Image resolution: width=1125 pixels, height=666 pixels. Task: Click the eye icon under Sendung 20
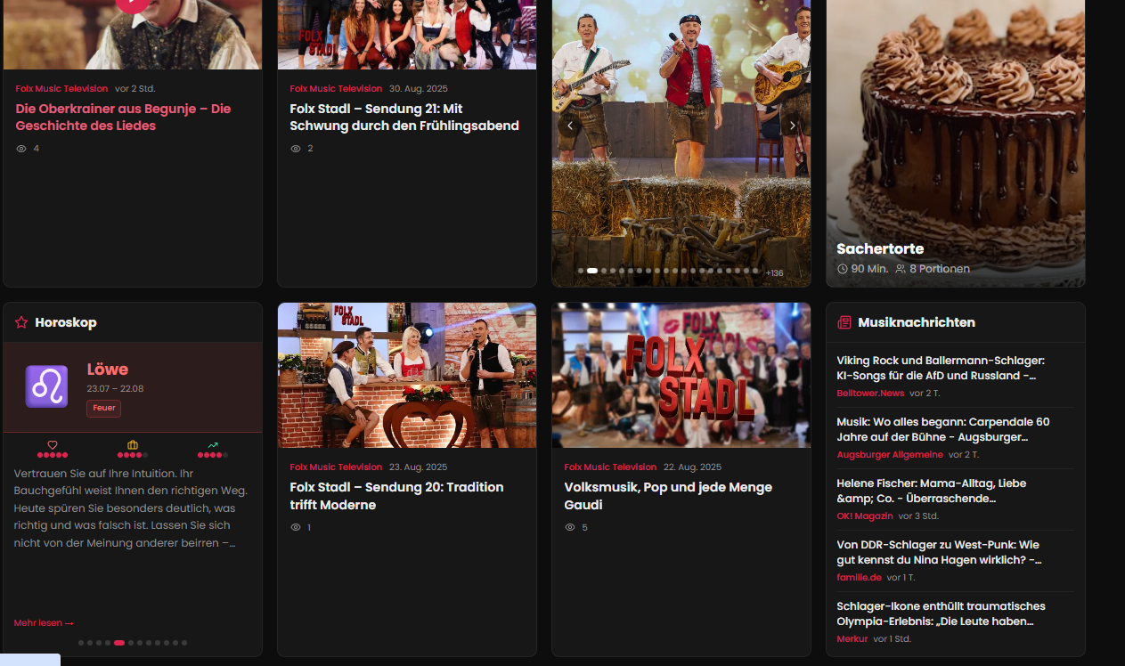pyautogui.click(x=296, y=528)
